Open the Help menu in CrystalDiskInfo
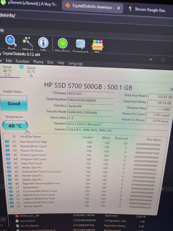173x231 pixels. click(x=61, y=63)
